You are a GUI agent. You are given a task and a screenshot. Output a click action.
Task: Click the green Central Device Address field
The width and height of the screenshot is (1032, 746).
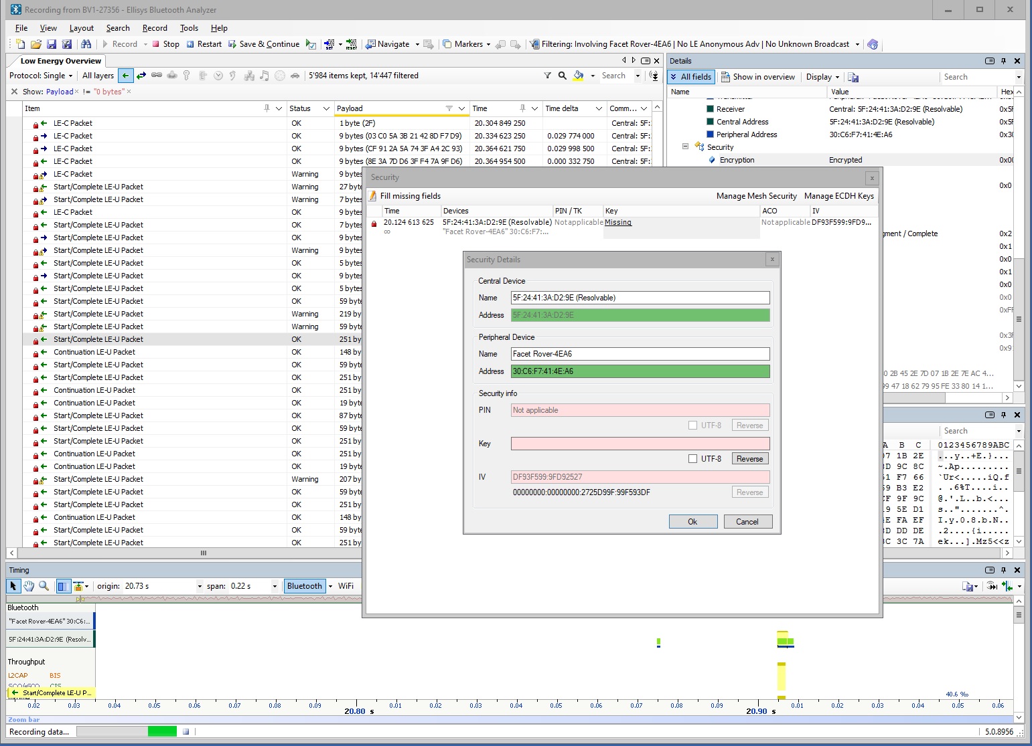coord(640,315)
